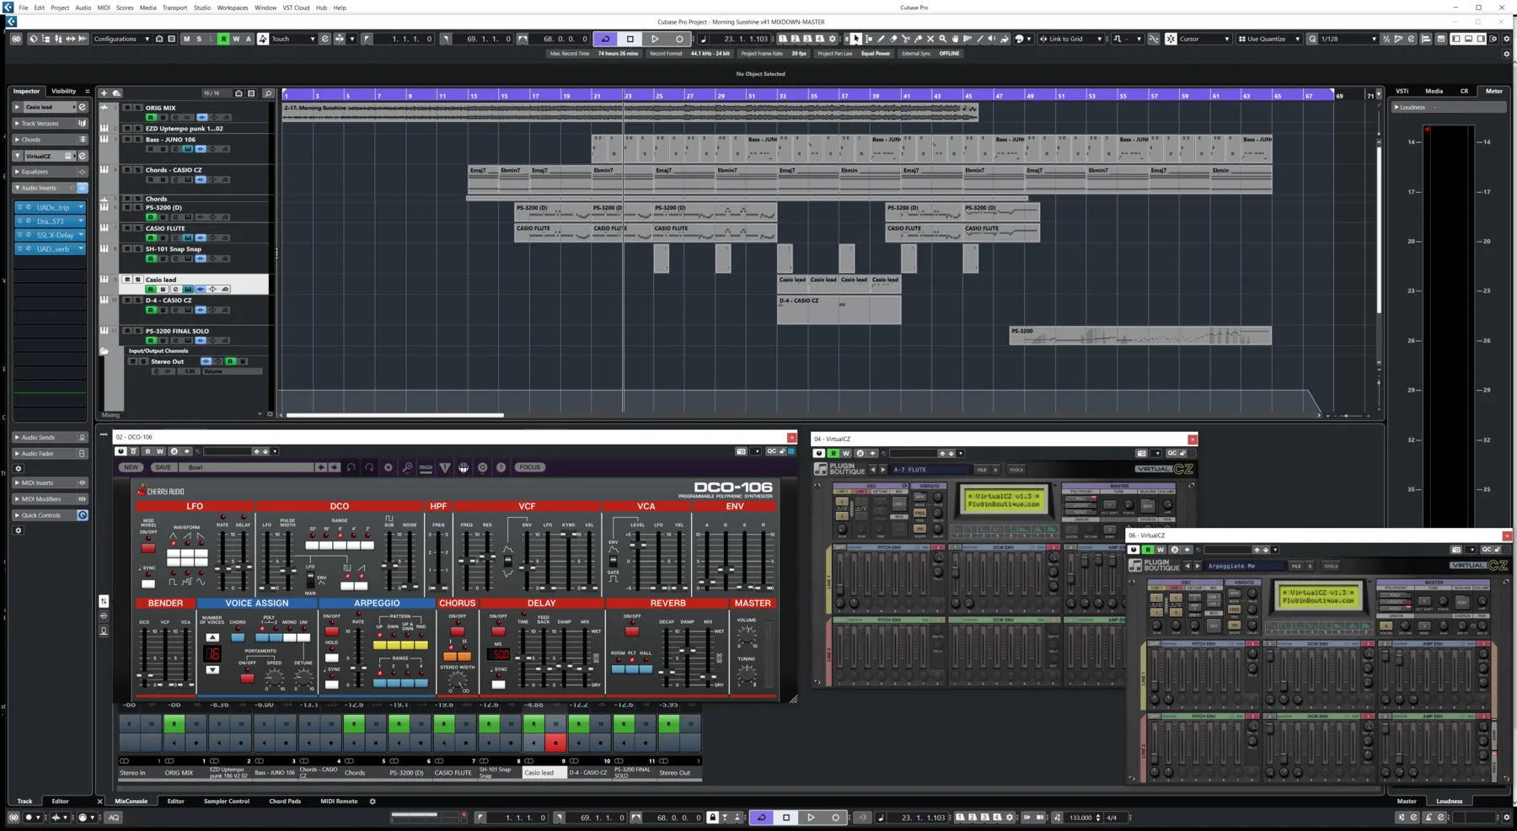Click the toolbar setup gear icon
Image resolution: width=1517 pixels, height=831 pixels.
tap(1507, 39)
